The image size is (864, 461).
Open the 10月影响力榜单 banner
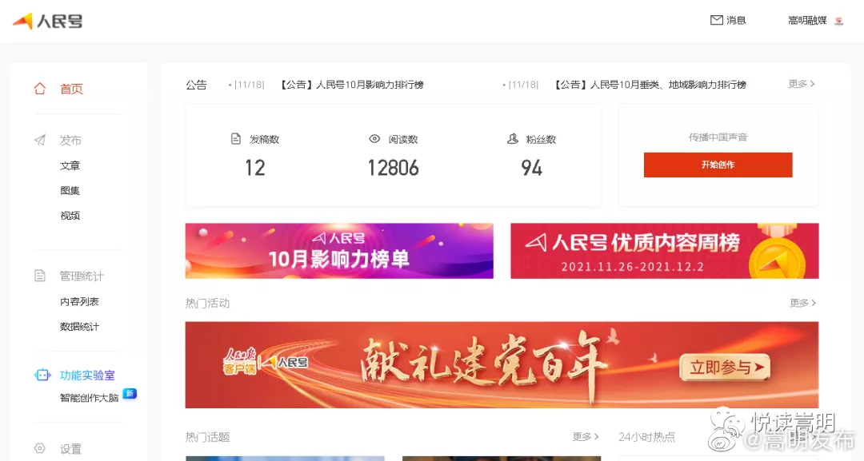(339, 251)
